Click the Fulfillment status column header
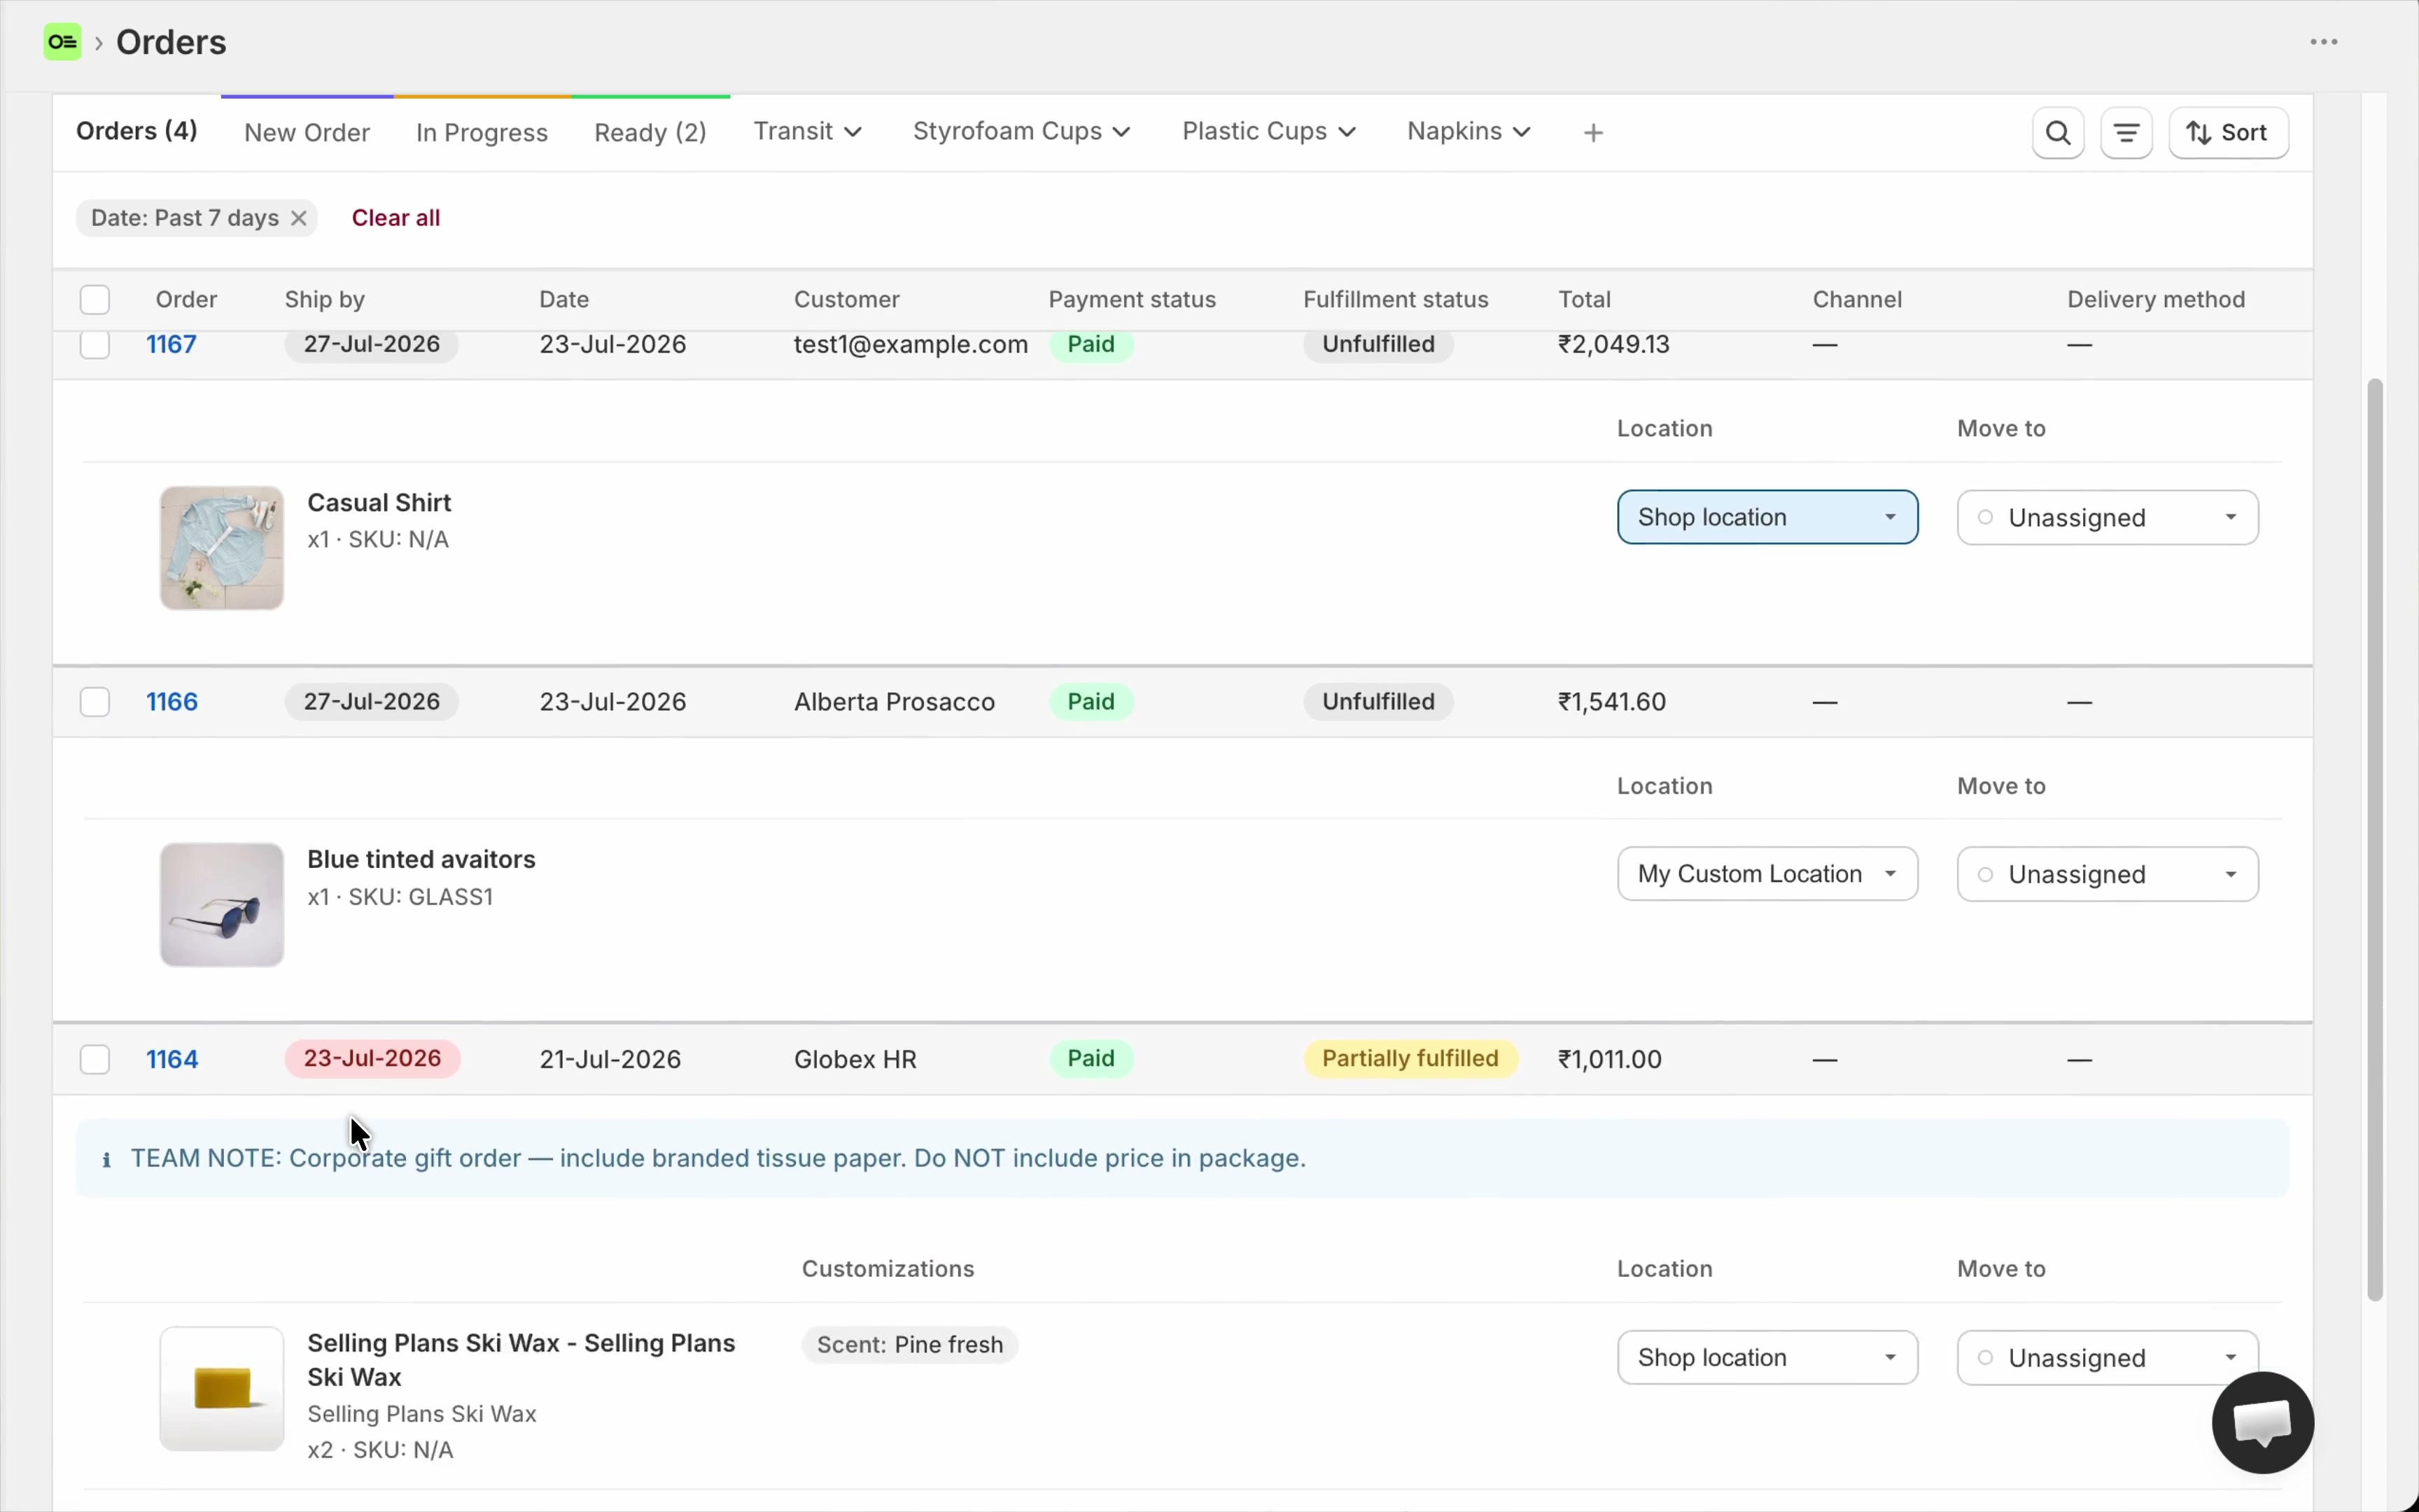The width and height of the screenshot is (2419, 1512). 1396,300
